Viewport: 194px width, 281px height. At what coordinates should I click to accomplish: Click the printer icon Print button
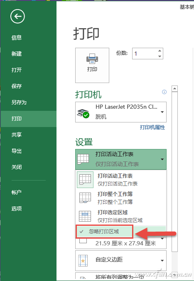[x=92, y=65]
